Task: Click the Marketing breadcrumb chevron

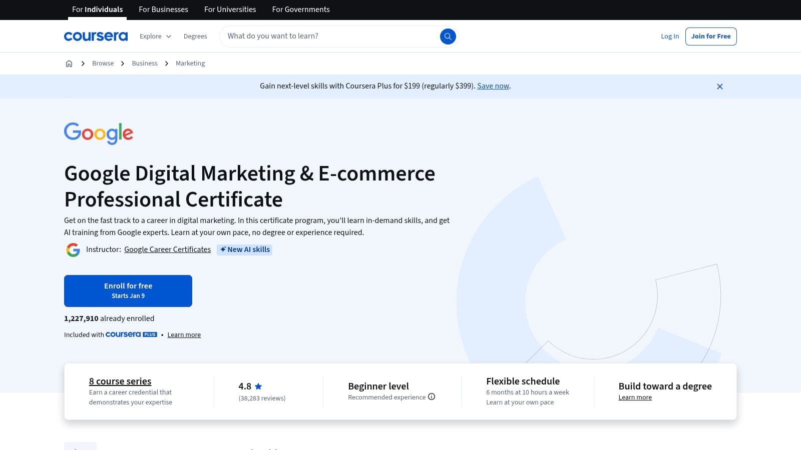Action: 166,63
